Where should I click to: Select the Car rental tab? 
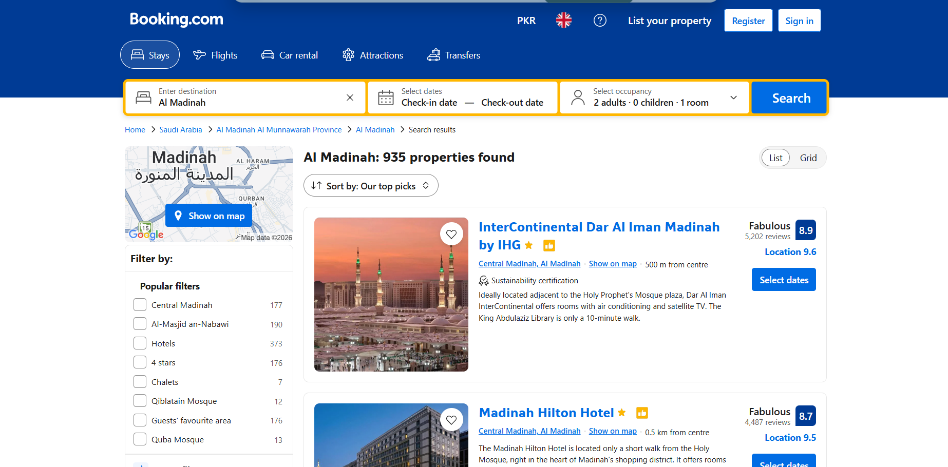click(x=290, y=55)
